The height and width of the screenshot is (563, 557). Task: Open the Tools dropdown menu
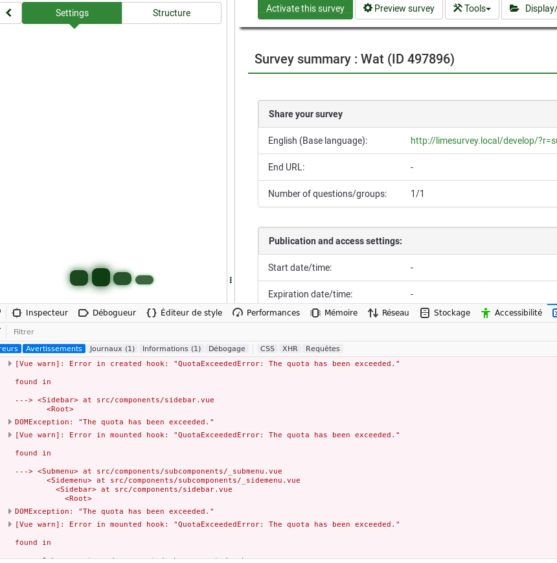pyautogui.click(x=472, y=8)
